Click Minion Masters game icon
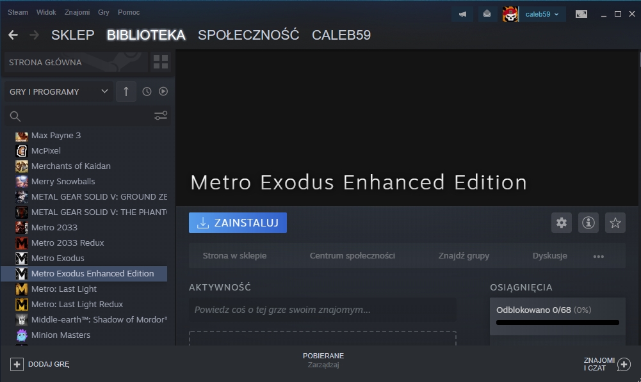 click(22, 335)
